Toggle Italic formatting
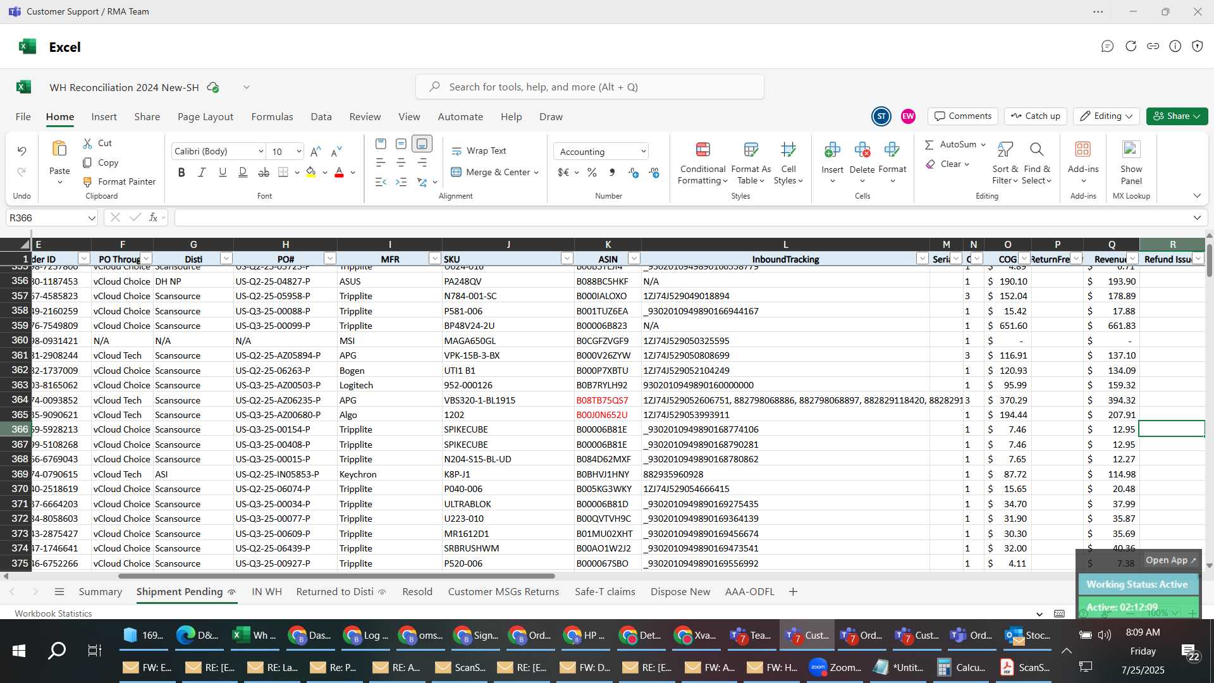 [202, 172]
